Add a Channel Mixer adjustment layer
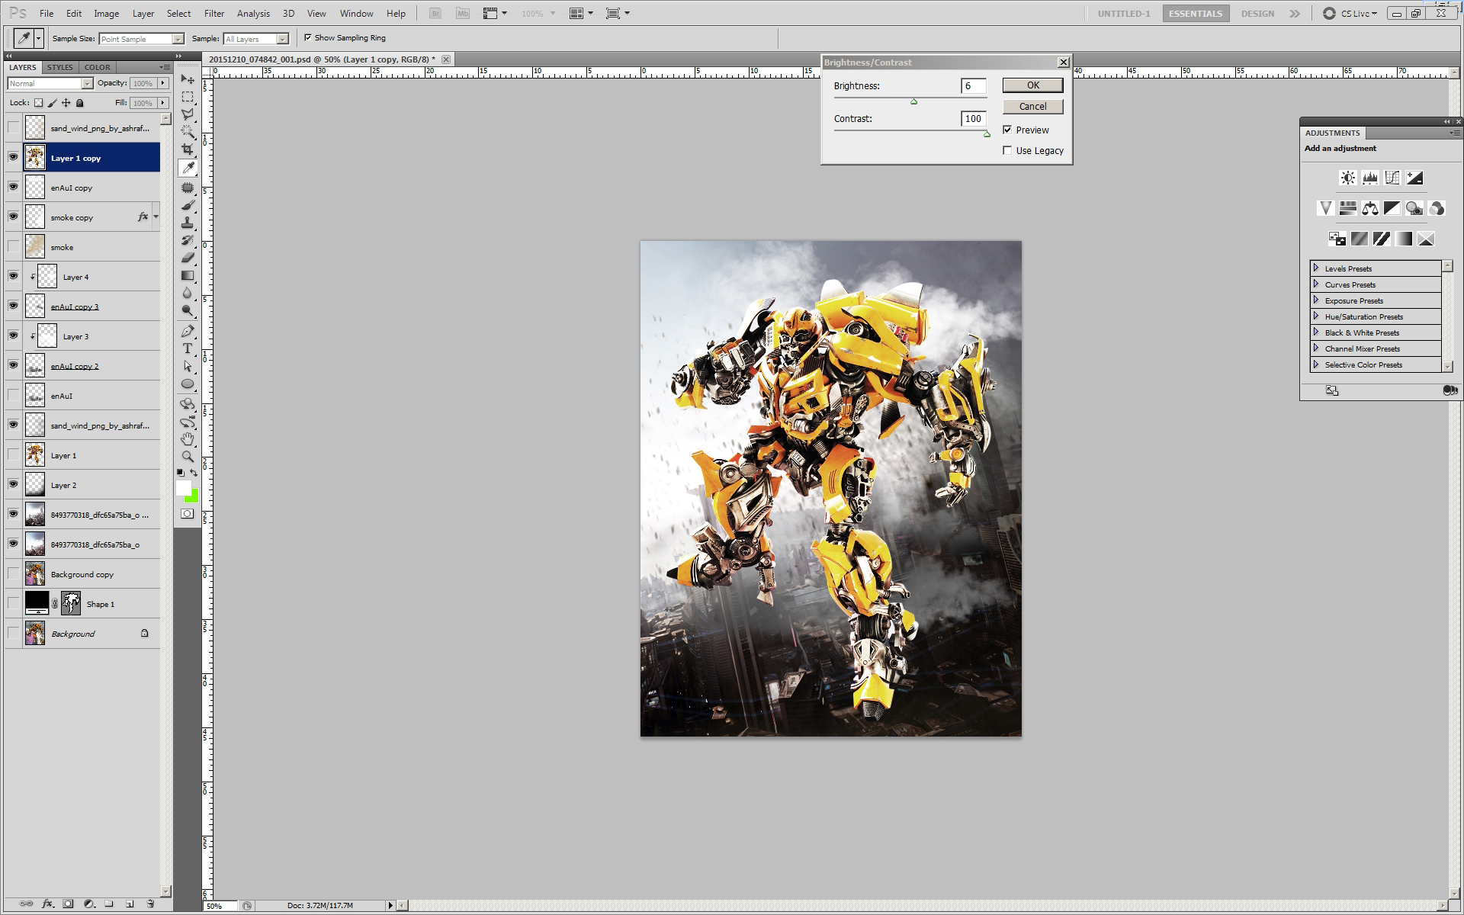This screenshot has height=915, width=1464. (x=1437, y=208)
